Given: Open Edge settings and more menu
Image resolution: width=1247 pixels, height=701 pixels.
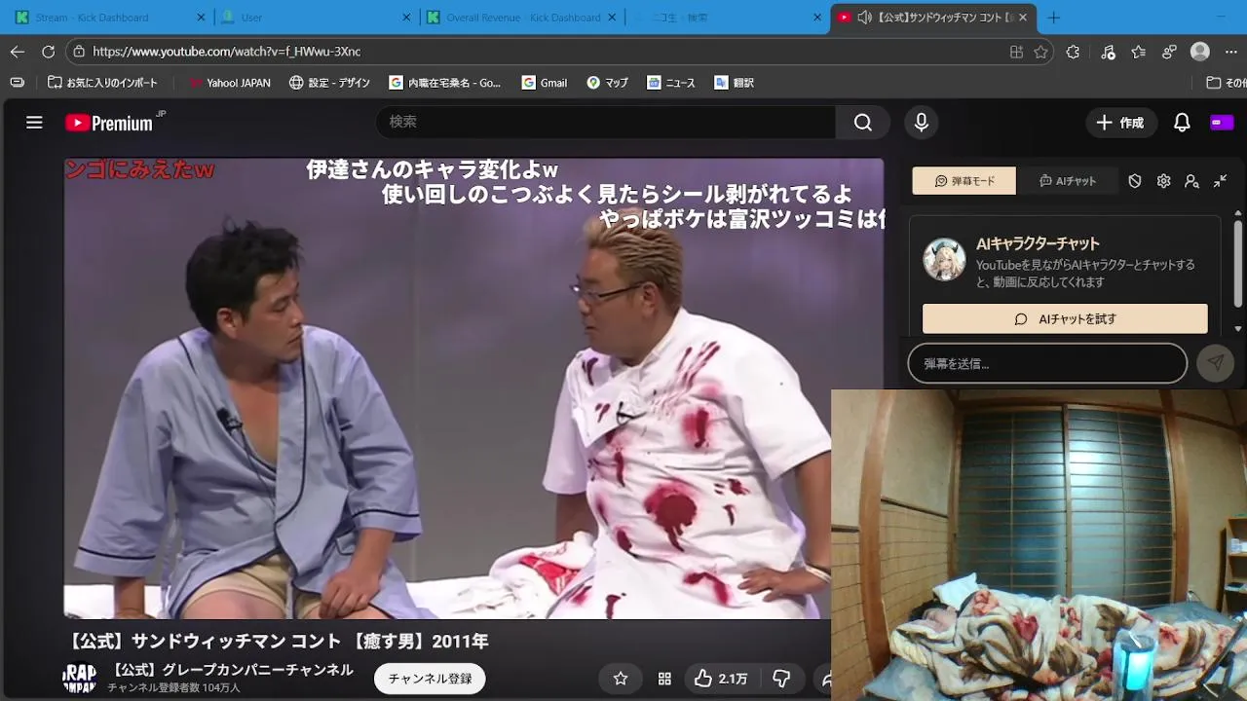Looking at the screenshot, I should [1233, 52].
